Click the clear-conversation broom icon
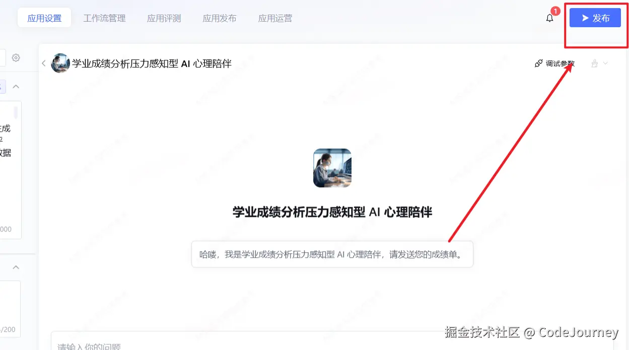This screenshot has height=350, width=629. point(594,64)
